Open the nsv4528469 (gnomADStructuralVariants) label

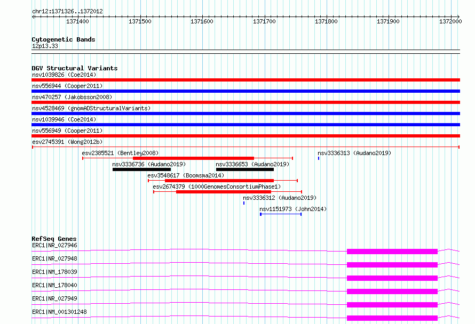tap(91, 108)
